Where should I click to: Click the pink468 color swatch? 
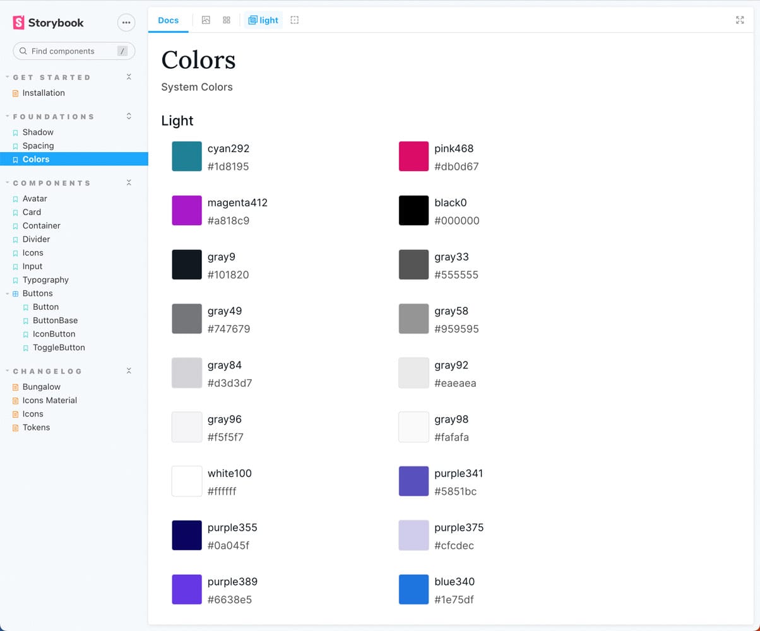click(x=413, y=156)
